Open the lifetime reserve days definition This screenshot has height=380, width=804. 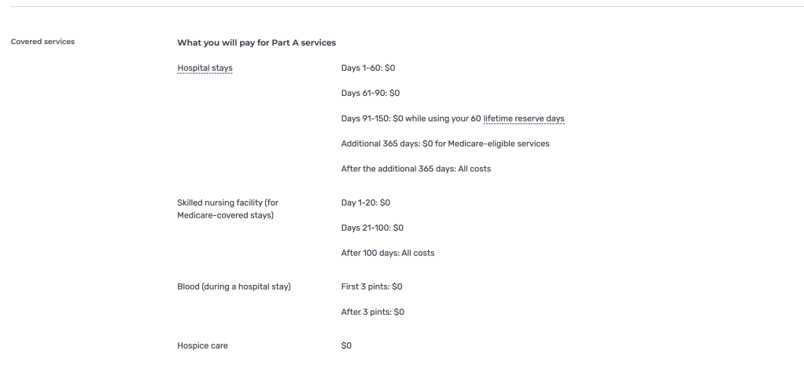pos(524,119)
